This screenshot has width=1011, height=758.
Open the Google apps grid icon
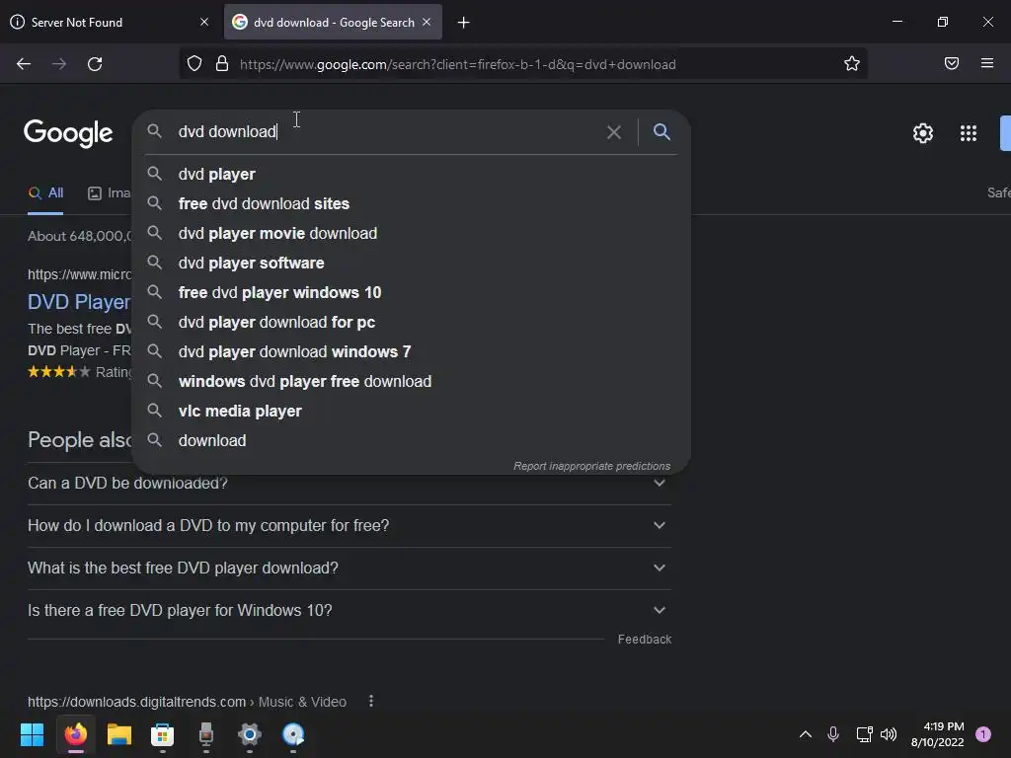click(x=969, y=133)
